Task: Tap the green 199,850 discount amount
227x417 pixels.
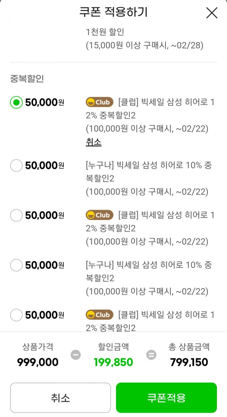Action: 113,362
